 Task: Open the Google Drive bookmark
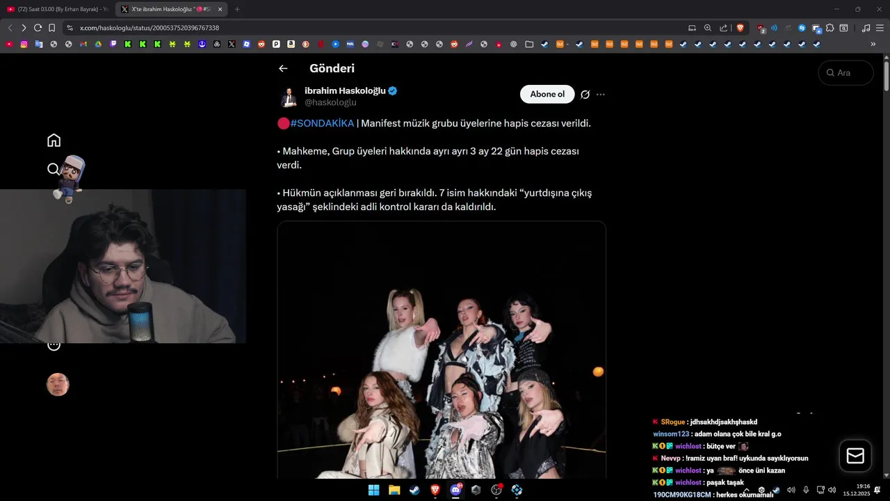(98, 44)
